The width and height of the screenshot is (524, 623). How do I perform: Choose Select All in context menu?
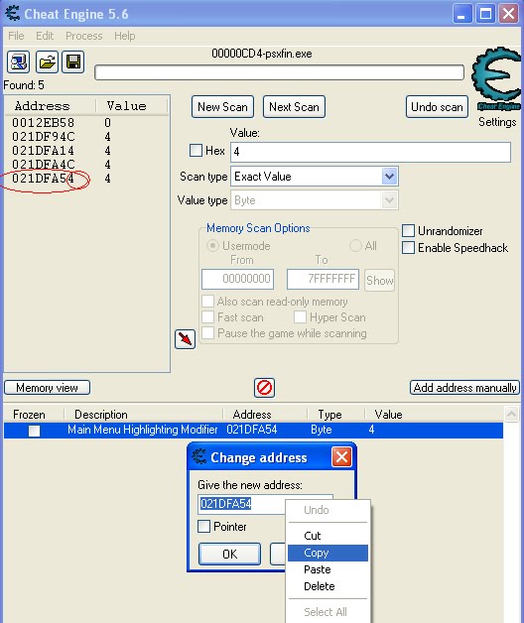point(327,612)
